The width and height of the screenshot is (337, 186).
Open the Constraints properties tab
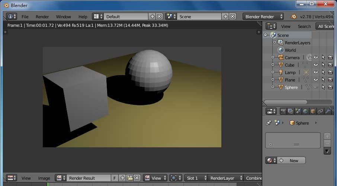320,111
